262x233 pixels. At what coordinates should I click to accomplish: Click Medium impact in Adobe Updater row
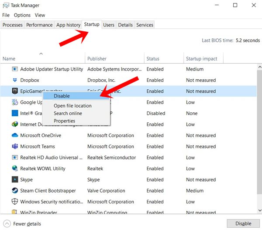pos(195,69)
